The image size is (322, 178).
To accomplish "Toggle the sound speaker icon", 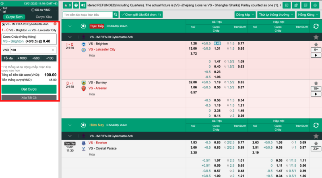I will click(83, 5).
